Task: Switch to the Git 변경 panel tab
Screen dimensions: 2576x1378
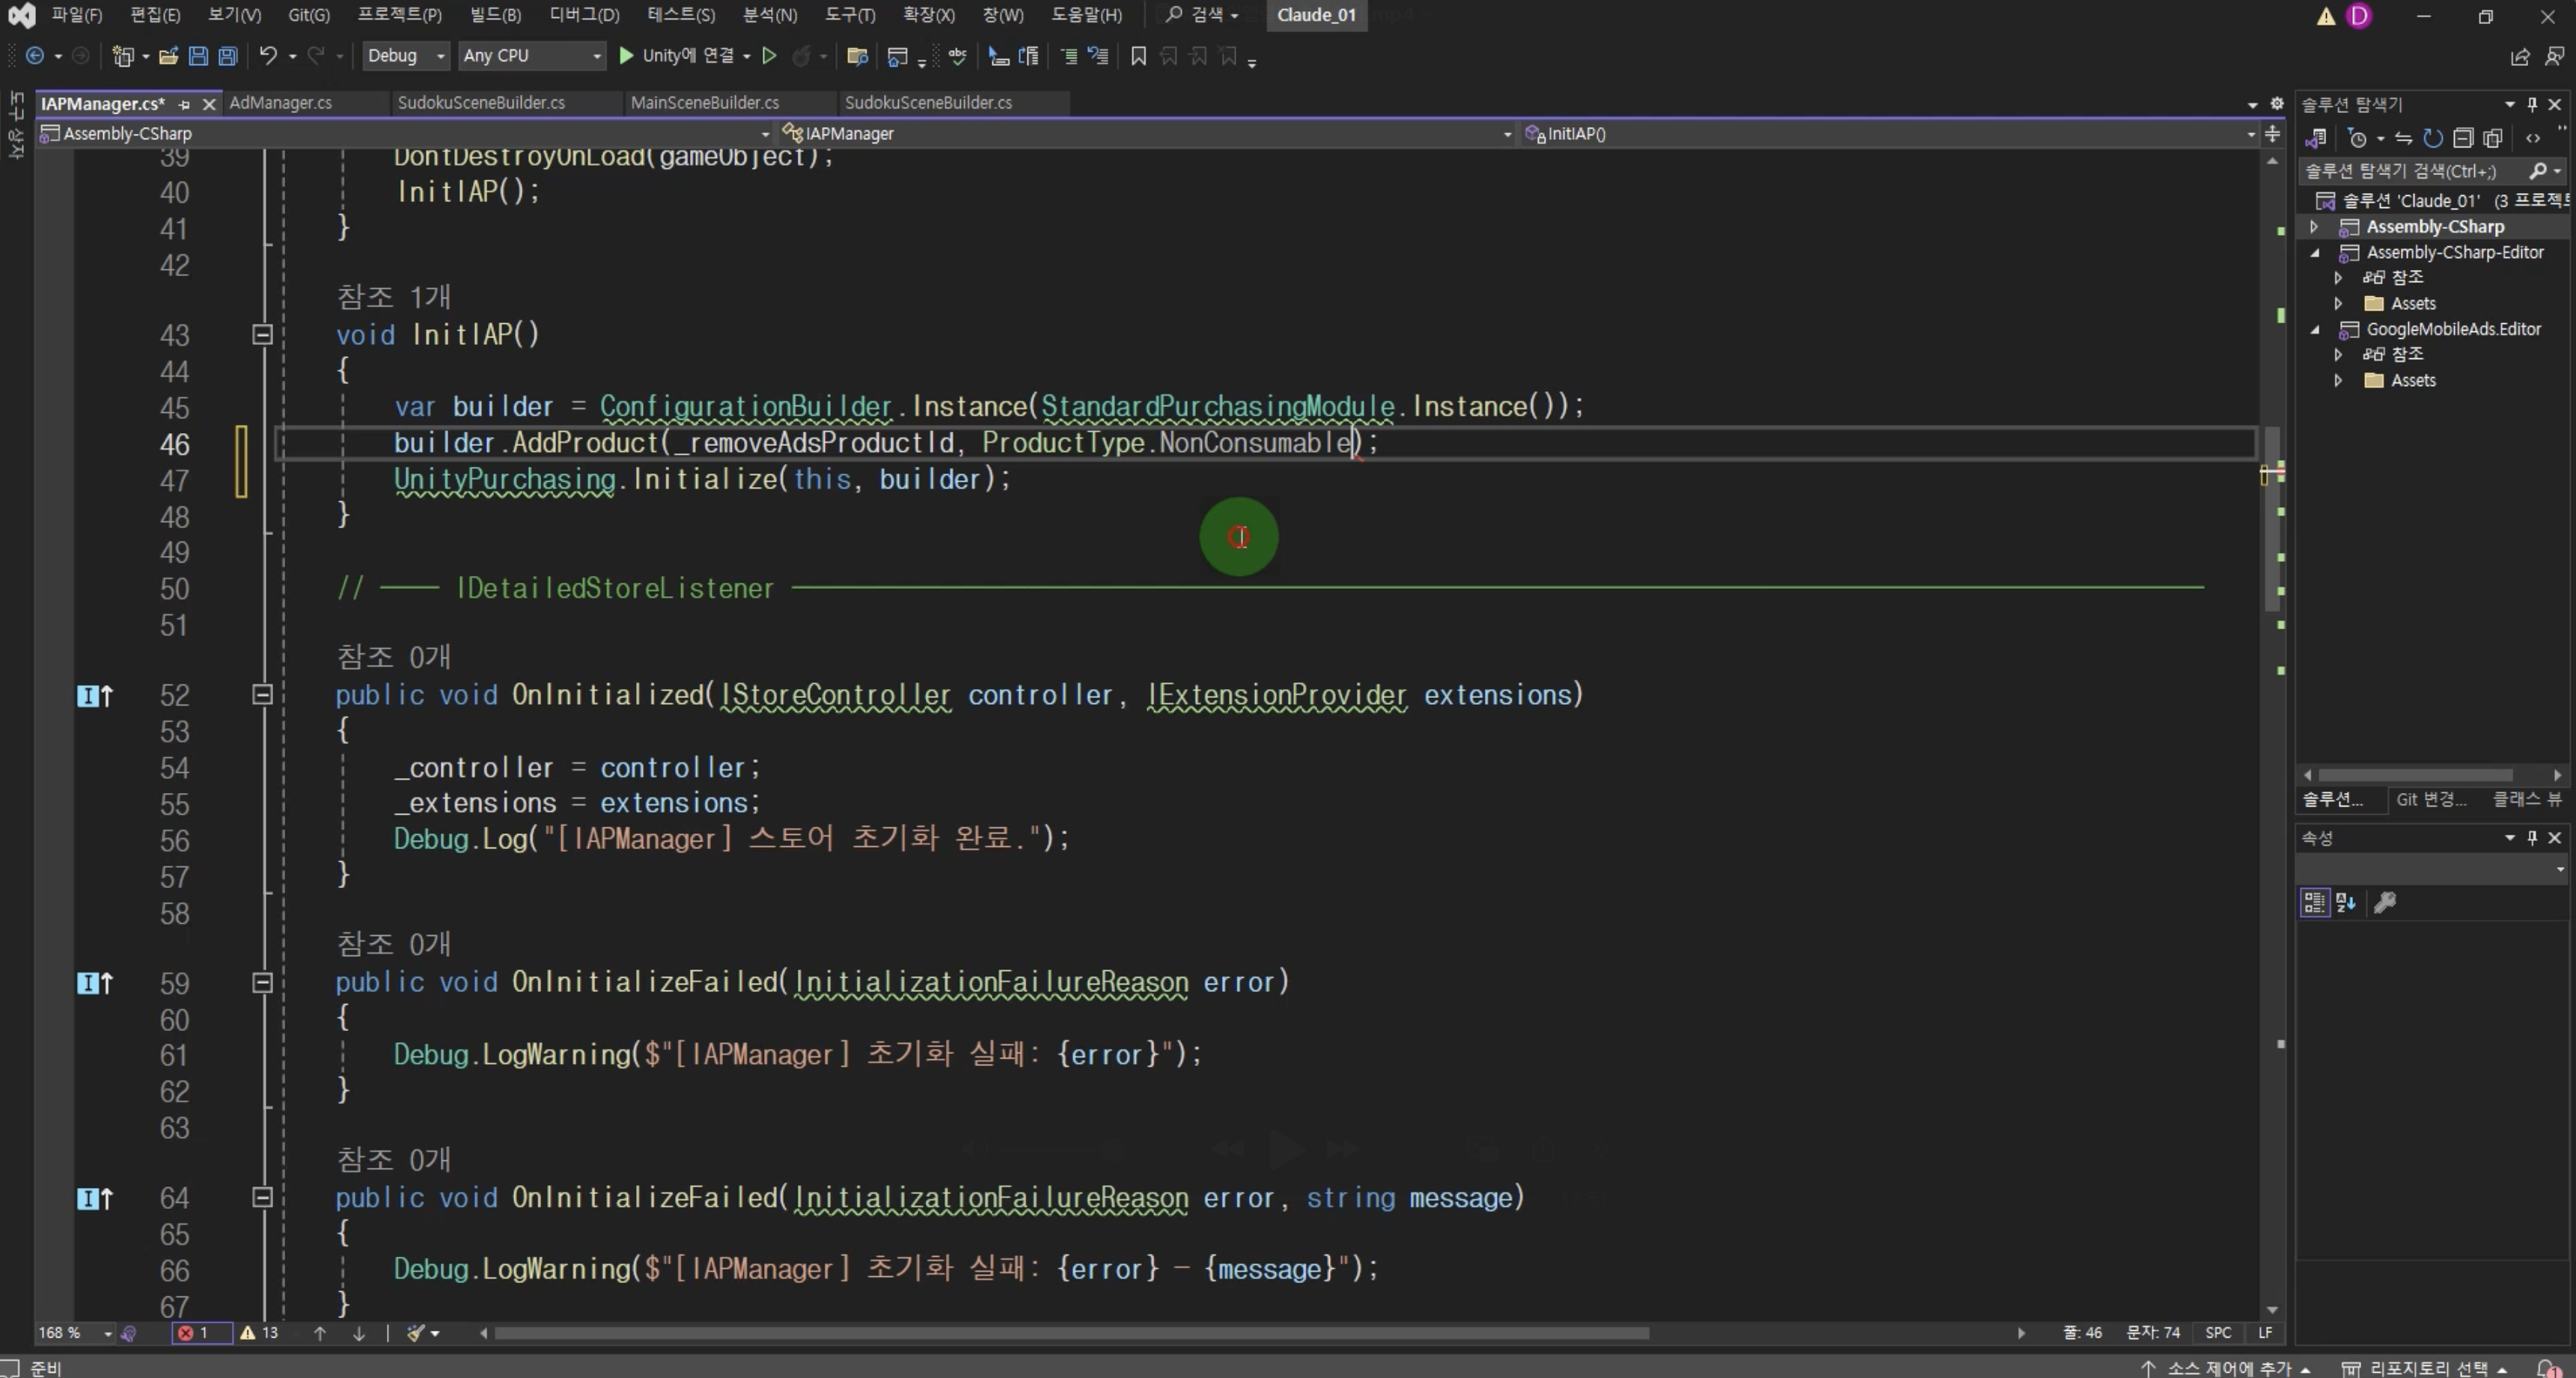Action: tap(2431, 800)
